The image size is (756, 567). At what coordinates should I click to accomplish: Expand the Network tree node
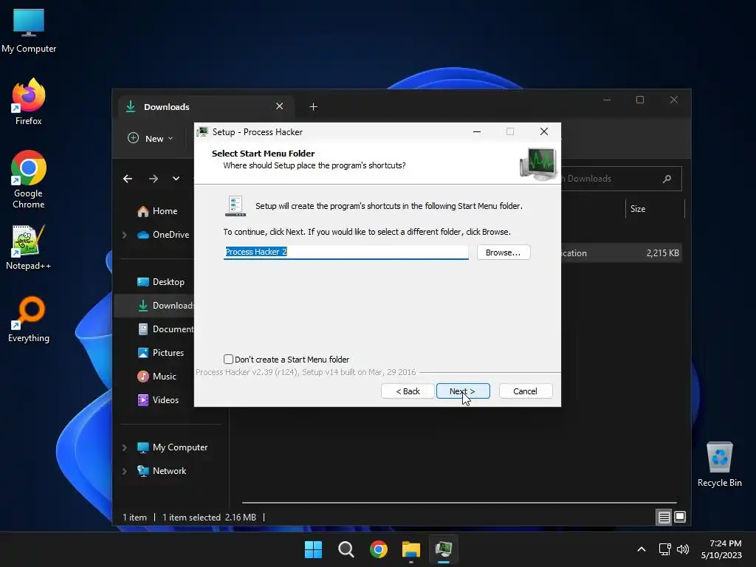(124, 471)
